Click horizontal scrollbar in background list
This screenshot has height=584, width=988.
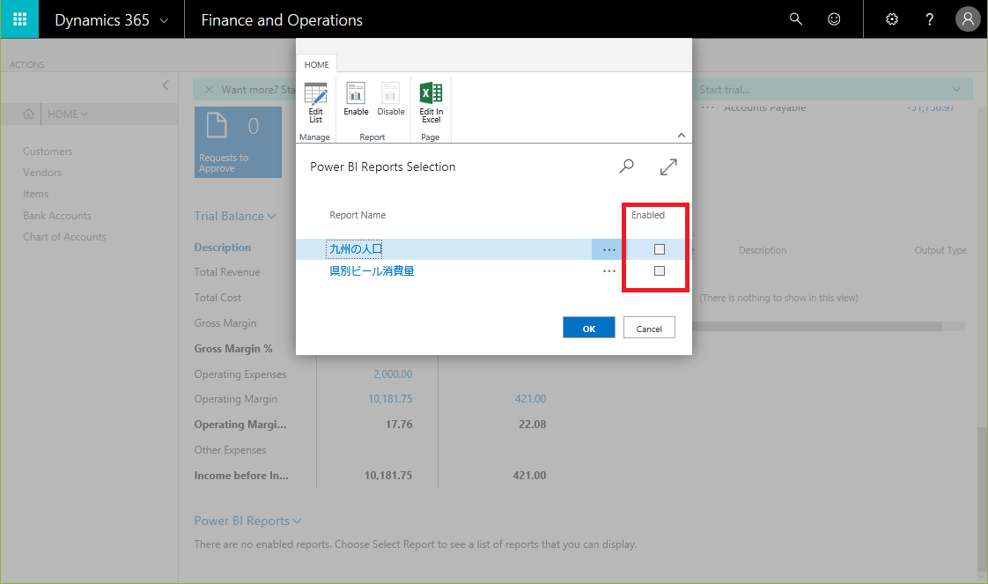pos(819,326)
